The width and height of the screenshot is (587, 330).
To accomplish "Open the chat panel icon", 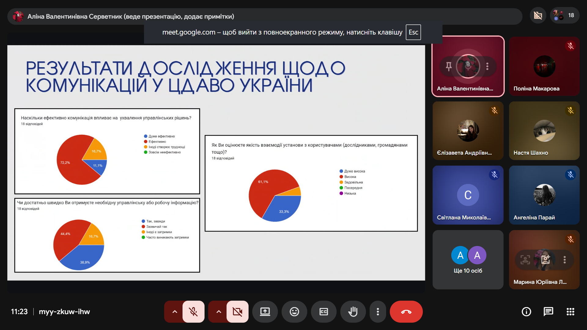I will 548,312.
